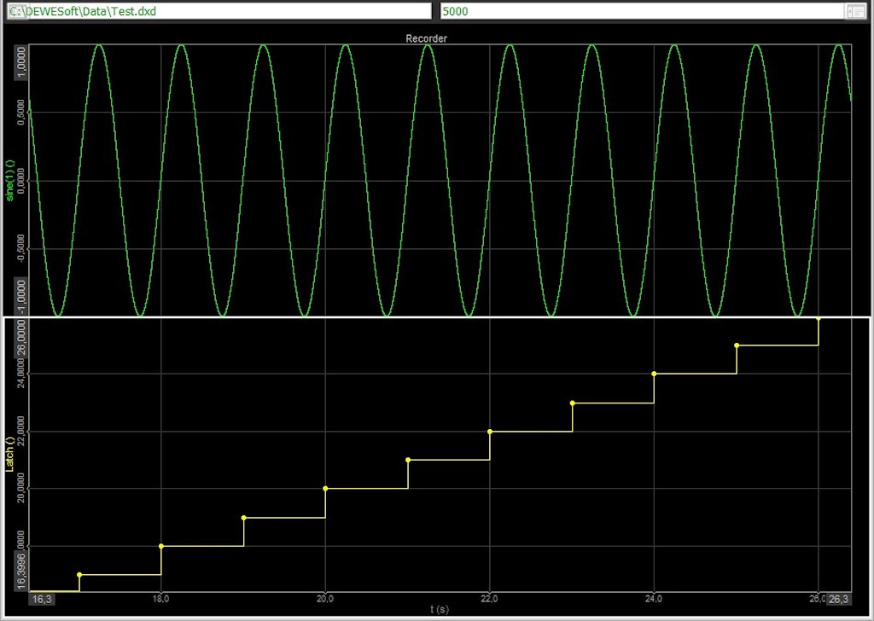Click the 22,0000 scale label on Latch axis
The height and width of the screenshot is (621, 874).
(21, 432)
